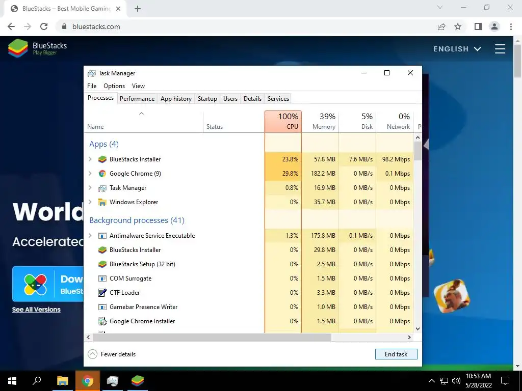Viewport: 522px width, 391px height.
Task: Click the BlueStacks Play Bigger logo
Action: (37, 48)
